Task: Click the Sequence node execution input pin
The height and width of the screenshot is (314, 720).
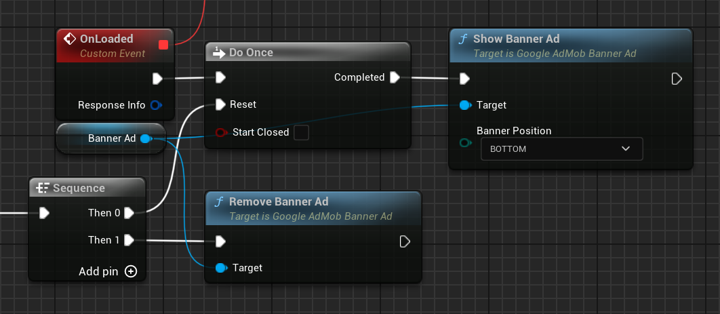Action: (44, 213)
